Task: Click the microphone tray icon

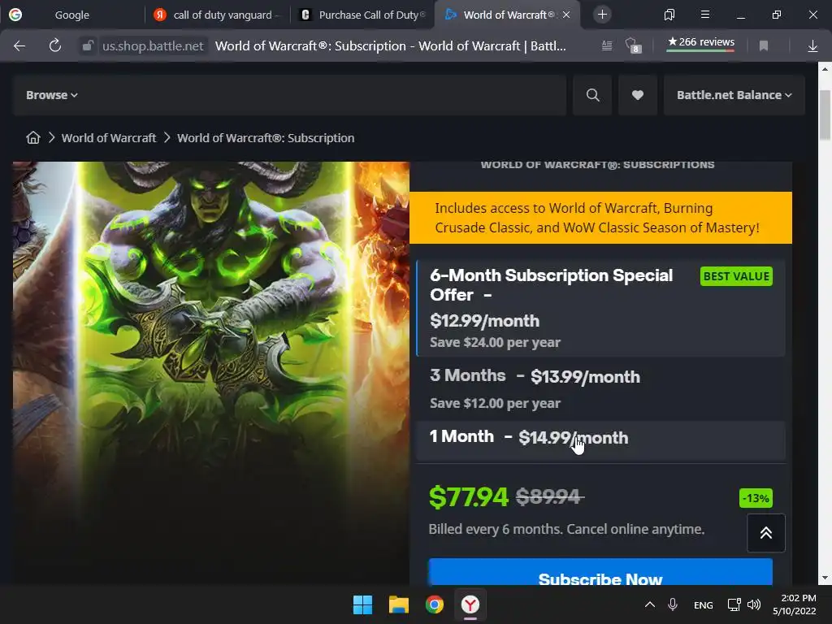Action: point(672,604)
